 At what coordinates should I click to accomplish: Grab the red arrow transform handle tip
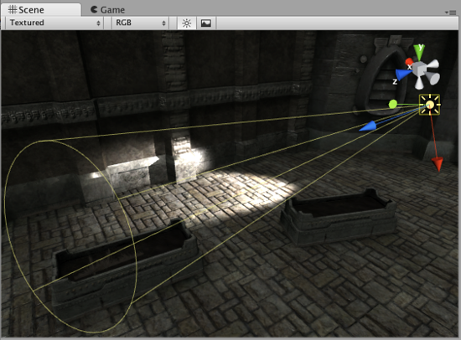pos(438,164)
